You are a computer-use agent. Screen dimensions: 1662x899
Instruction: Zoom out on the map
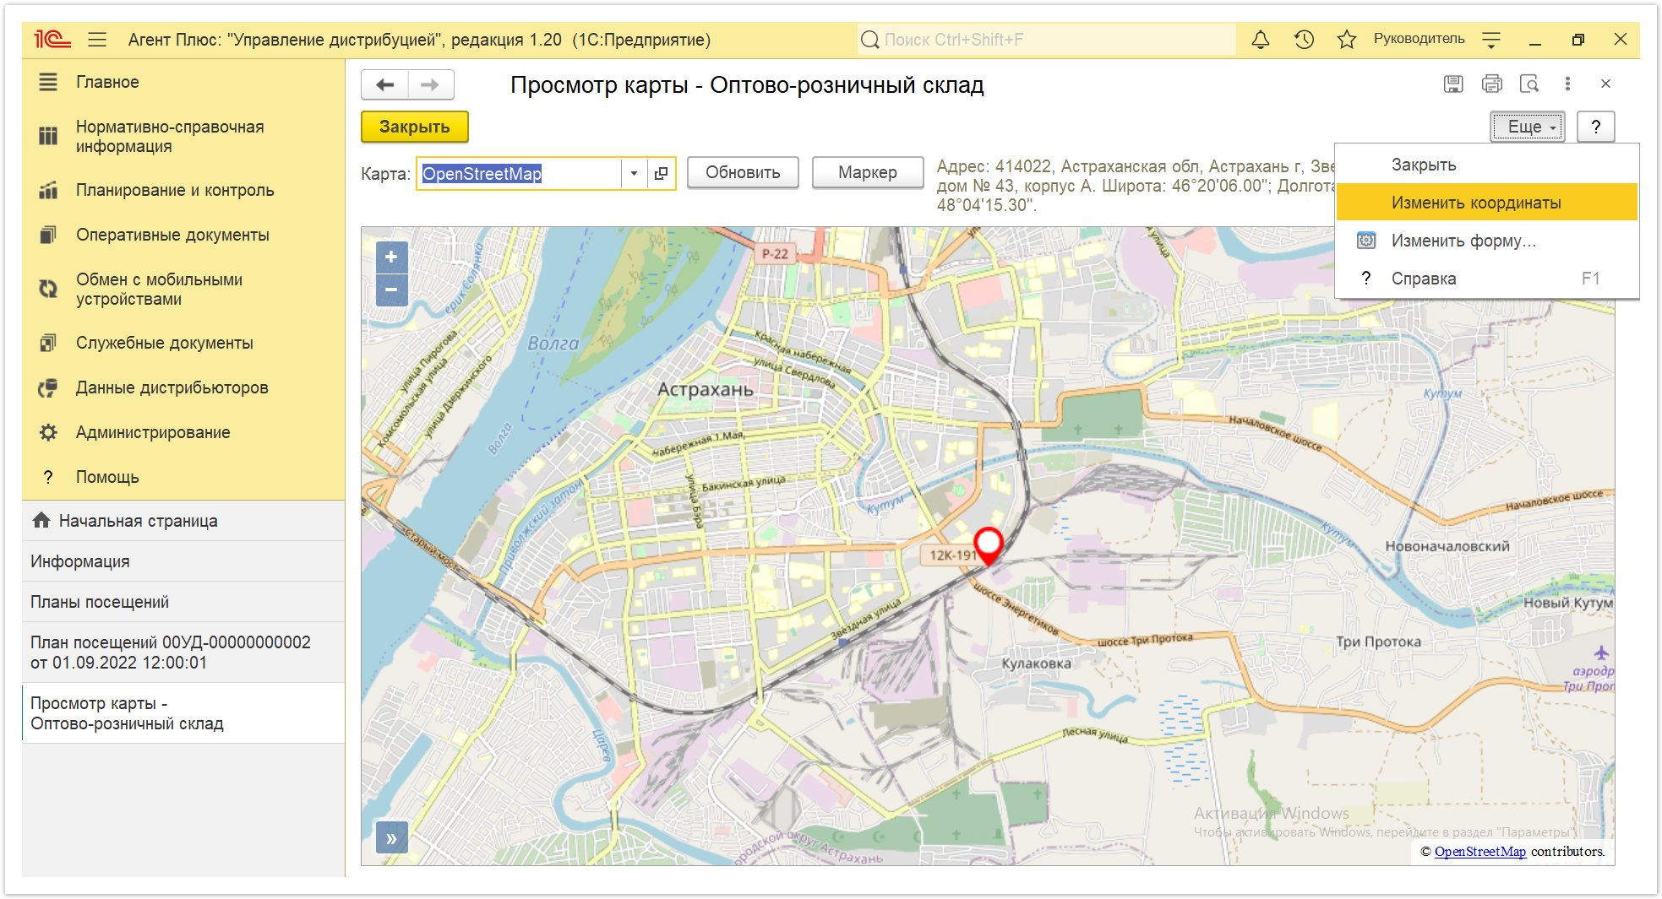(x=391, y=290)
